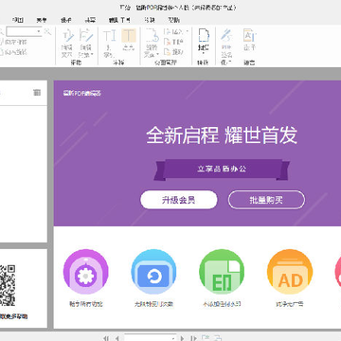Screen dimensions: 341x341
Task: Go to first page with the bottom navigation arrow
Action: [106, 338]
